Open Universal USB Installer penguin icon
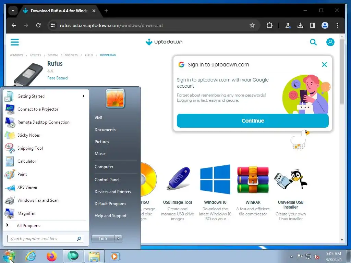 coord(291,179)
